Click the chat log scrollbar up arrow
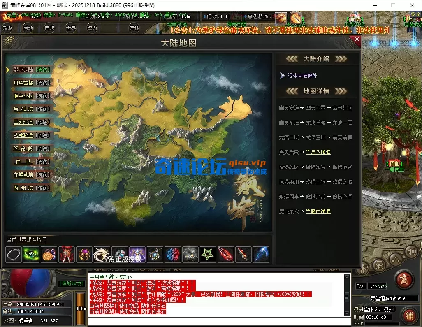 click(x=347, y=277)
